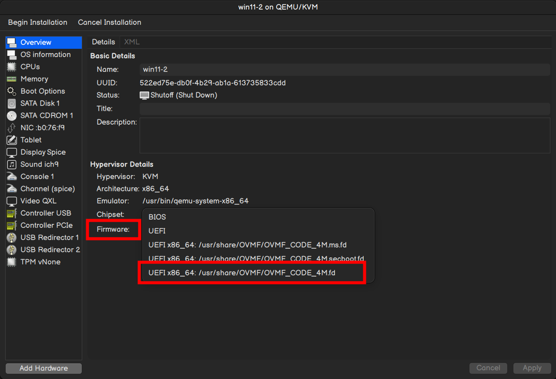Click the Memory module icon
The image size is (556, 379).
click(x=12, y=79)
